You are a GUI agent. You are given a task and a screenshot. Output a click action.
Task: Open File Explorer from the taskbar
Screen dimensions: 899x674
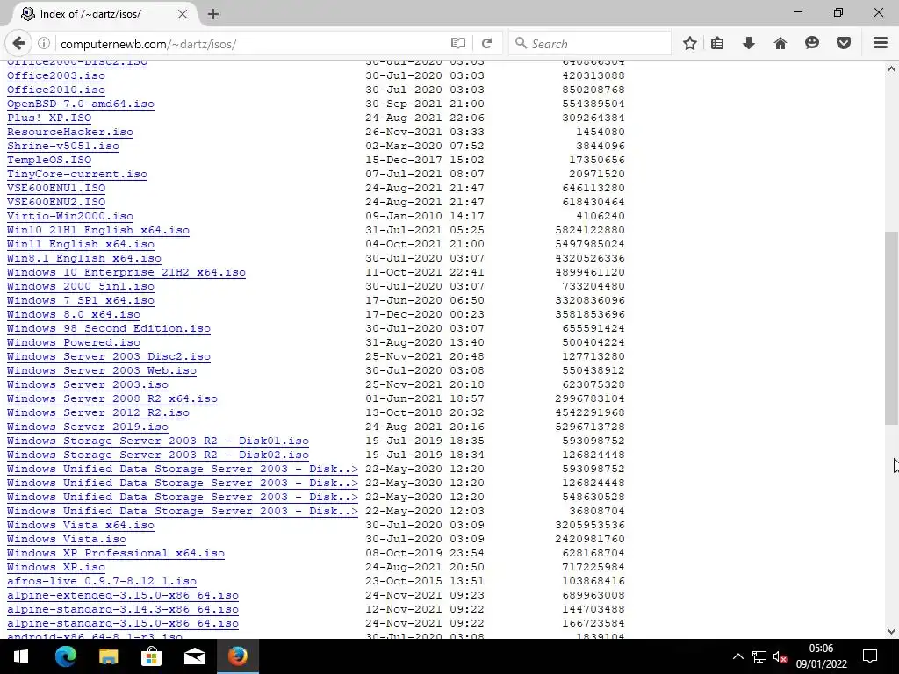click(x=108, y=656)
